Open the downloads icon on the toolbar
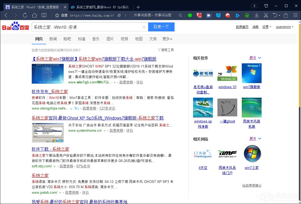Viewport: 301px width, 204px height. pyautogui.click(x=256, y=15)
